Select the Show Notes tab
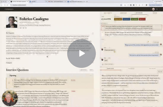 tap(111, 69)
